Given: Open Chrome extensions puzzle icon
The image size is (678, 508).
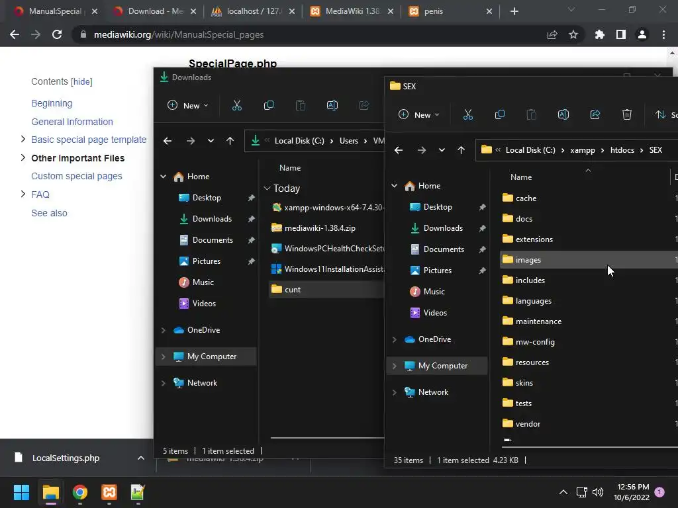Looking at the screenshot, I should click(599, 34).
